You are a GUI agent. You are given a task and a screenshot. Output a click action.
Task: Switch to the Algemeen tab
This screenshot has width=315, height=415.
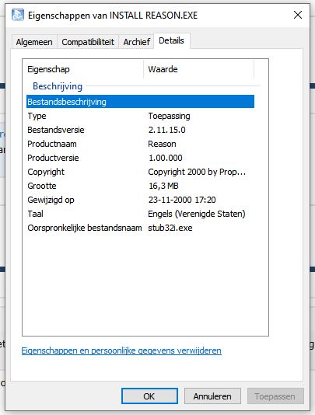[34, 42]
